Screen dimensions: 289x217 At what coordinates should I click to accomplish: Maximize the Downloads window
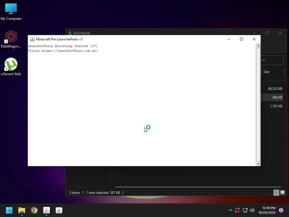click(267, 33)
